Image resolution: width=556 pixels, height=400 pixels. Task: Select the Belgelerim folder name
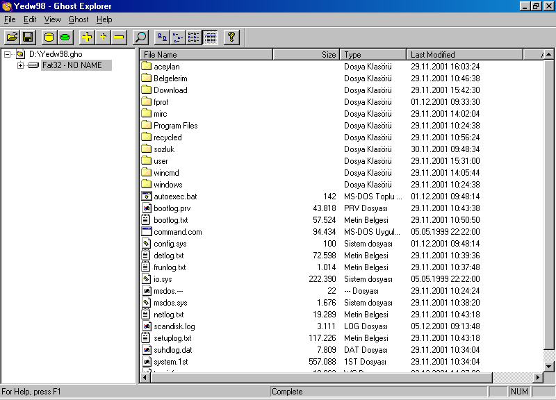pyautogui.click(x=170, y=78)
